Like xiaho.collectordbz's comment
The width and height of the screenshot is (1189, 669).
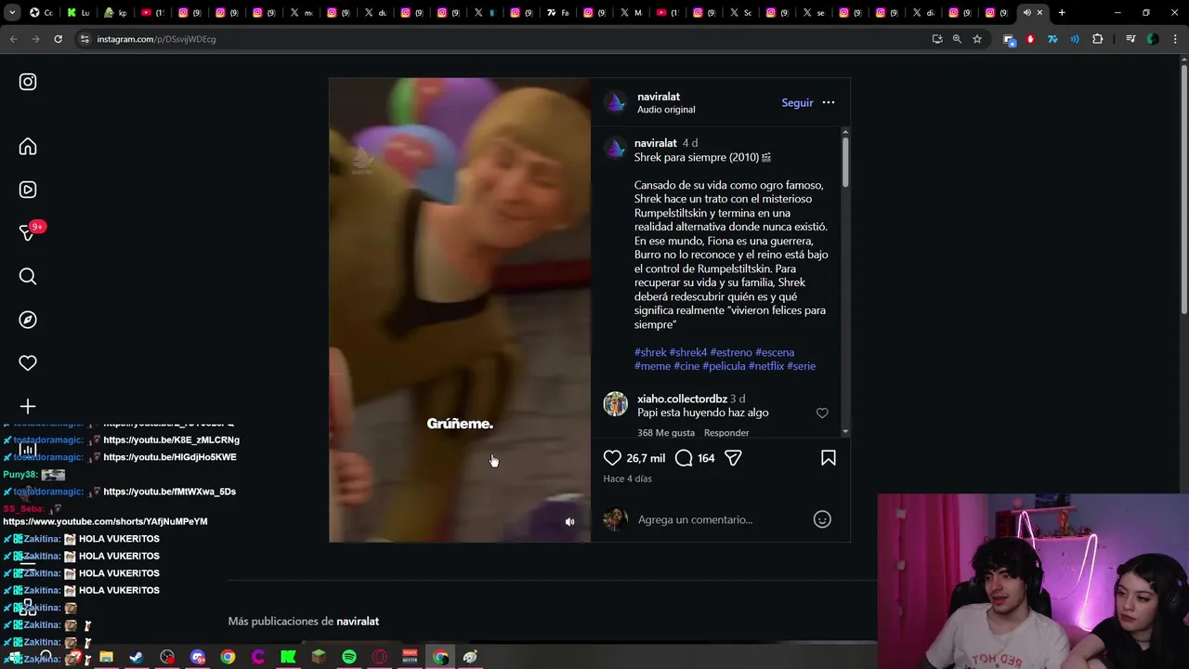822,413
